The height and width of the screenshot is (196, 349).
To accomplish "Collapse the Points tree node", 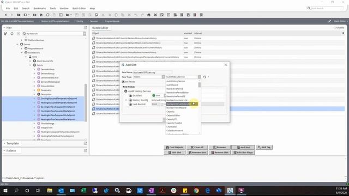I will pyautogui.click(x=30, y=65).
